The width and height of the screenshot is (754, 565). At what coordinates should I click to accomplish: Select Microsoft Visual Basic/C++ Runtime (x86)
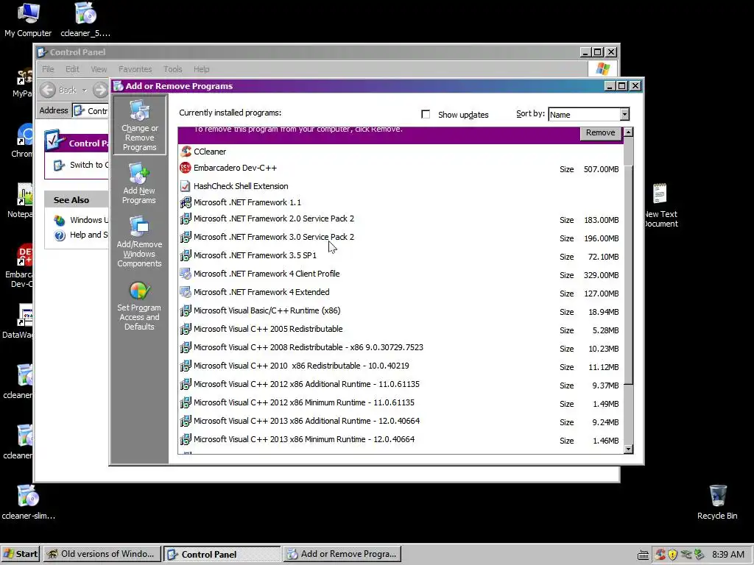click(x=401, y=311)
